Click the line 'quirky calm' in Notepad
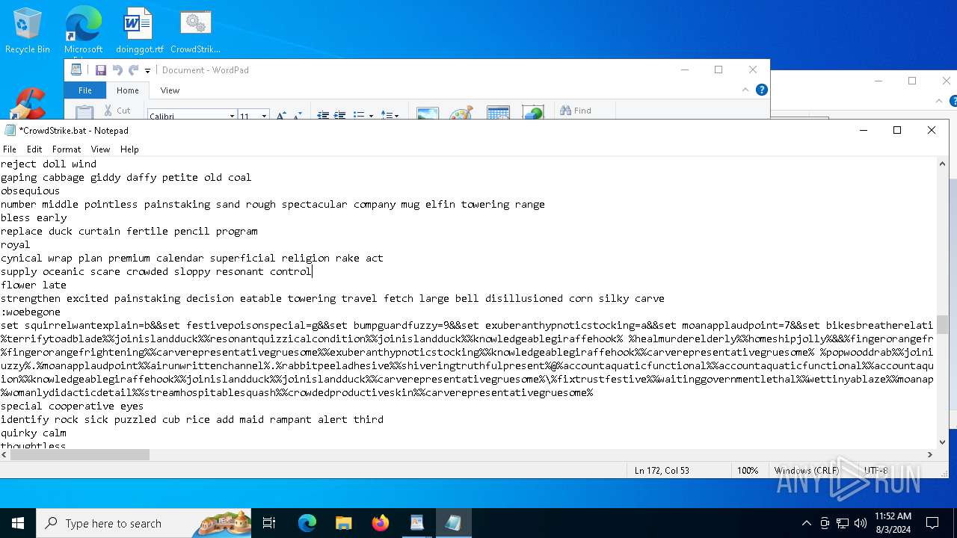957x538 pixels. [34, 433]
